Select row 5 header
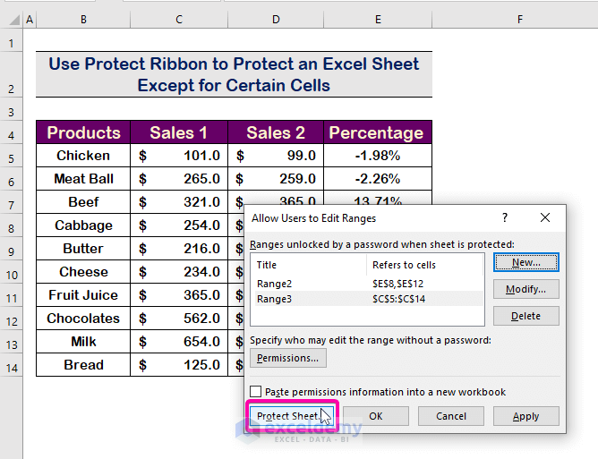 coord(12,156)
